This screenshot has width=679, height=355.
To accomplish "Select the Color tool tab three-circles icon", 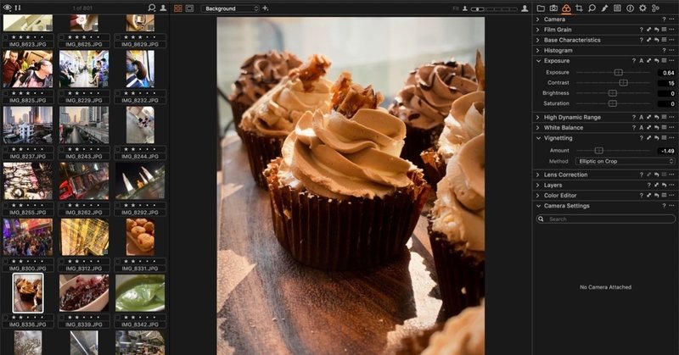I will pyautogui.click(x=566, y=8).
